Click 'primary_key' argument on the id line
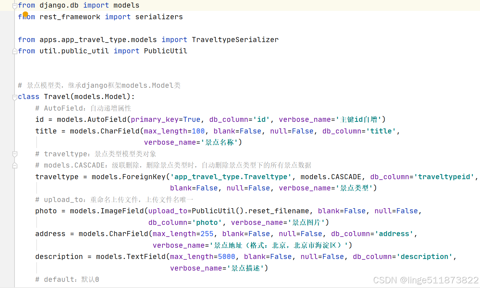The height and width of the screenshot is (288, 480). point(155,120)
